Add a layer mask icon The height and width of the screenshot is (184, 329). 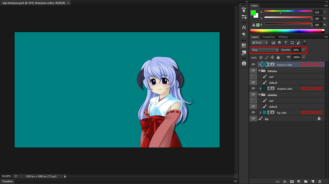coord(292,181)
